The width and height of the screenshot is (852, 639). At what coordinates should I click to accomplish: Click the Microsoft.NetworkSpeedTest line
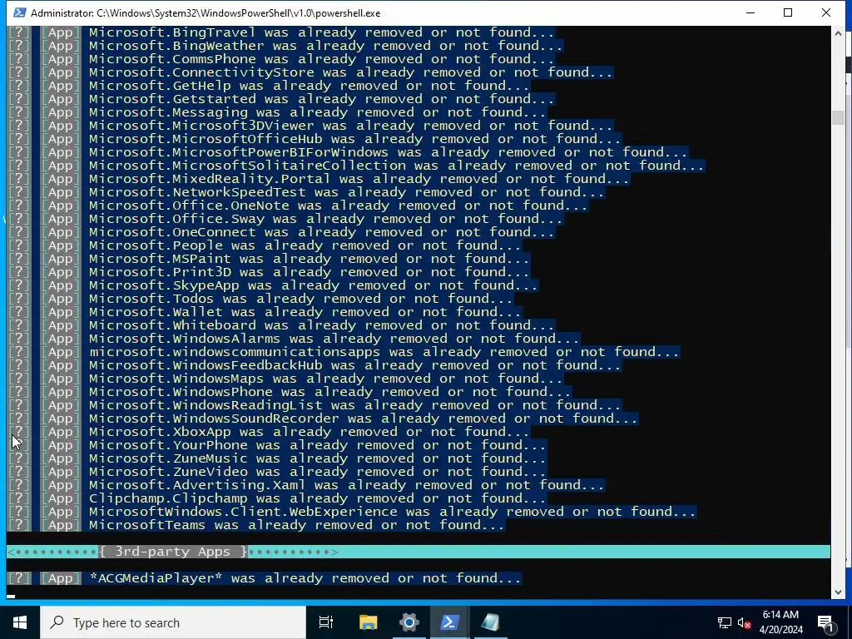[x=306, y=192]
